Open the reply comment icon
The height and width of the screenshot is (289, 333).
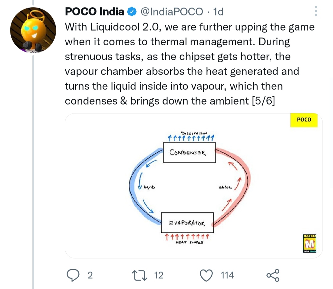[73, 275]
